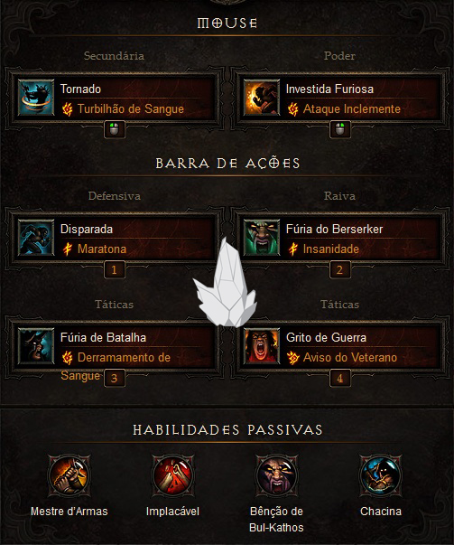Click the left mouse button indicator under Tornado
The image size is (454, 545).
tap(115, 129)
